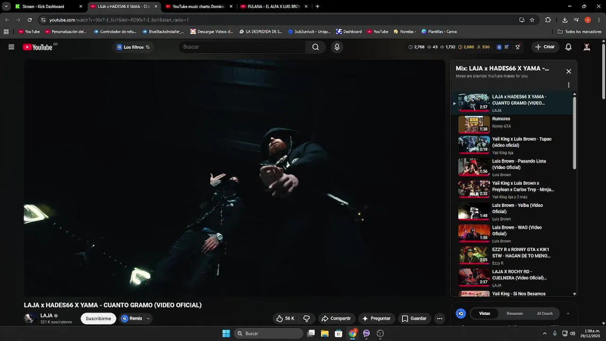Open Windows Start button
Image resolution: width=606 pixels, height=341 pixels.
pyautogui.click(x=226, y=333)
